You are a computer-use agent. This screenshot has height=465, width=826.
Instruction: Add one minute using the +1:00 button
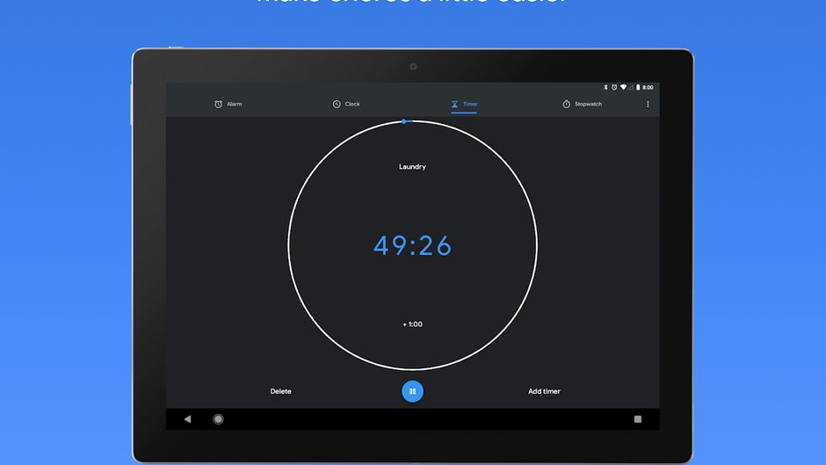413,324
